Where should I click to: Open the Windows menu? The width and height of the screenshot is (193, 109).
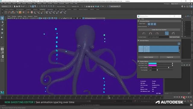(30, 3)
